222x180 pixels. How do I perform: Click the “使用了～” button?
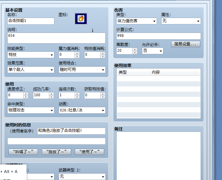coord(89,152)
